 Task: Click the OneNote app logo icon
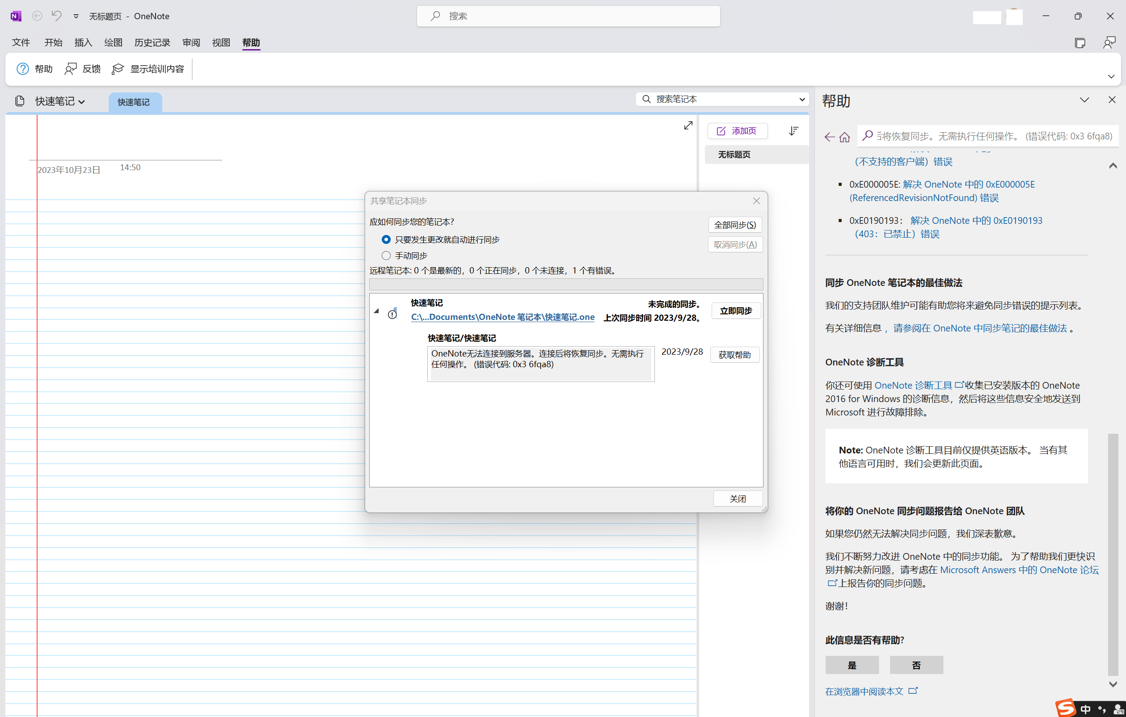click(x=16, y=17)
